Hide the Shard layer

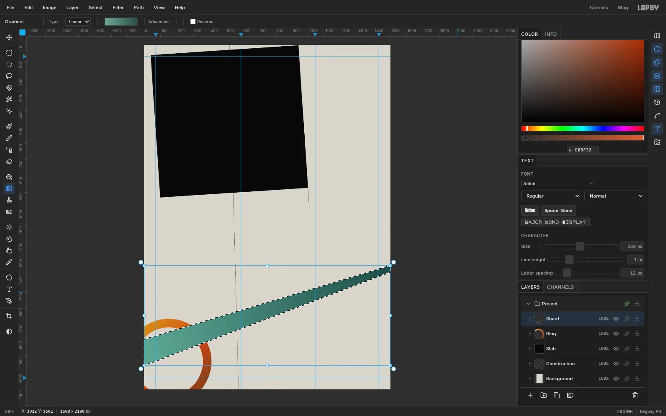coord(616,319)
